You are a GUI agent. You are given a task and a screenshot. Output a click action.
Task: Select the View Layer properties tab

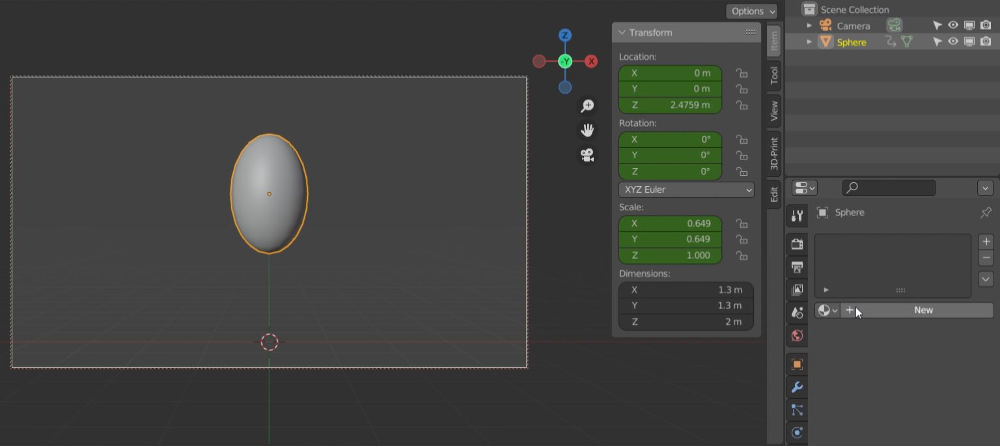(x=797, y=289)
